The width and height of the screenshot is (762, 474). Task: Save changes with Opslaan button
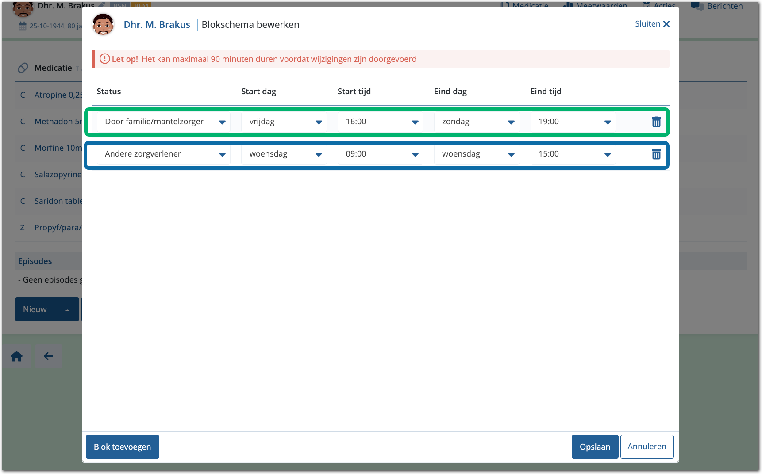click(x=595, y=447)
